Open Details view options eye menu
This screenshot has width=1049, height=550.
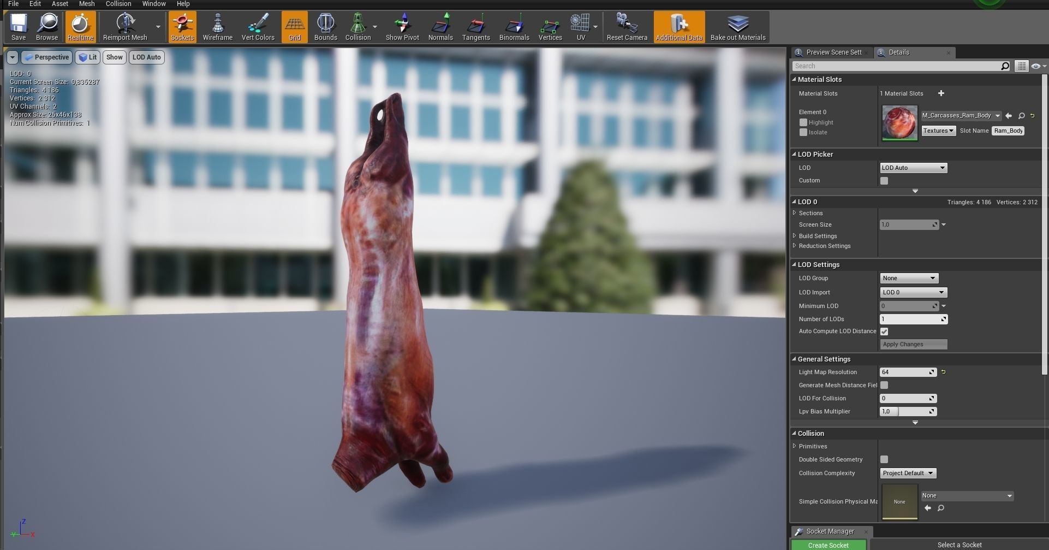coord(1038,66)
